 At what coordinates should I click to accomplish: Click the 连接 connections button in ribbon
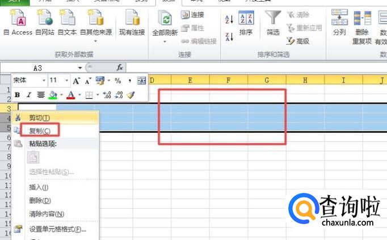[193, 15]
